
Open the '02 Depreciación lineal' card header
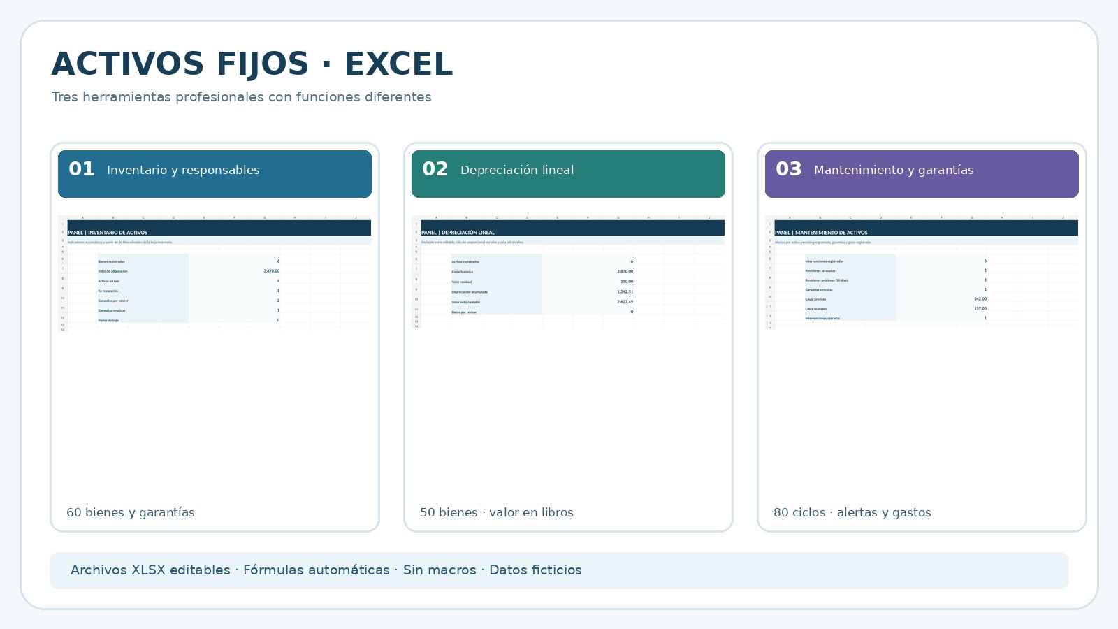568,174
